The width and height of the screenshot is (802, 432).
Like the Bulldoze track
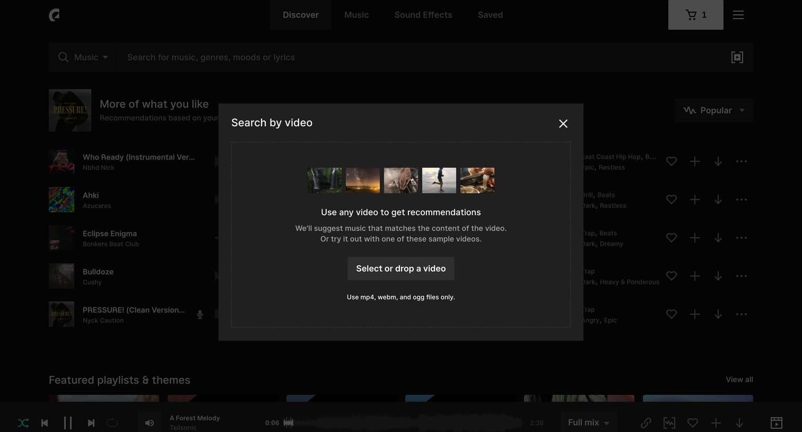click(x=672, y=276)
